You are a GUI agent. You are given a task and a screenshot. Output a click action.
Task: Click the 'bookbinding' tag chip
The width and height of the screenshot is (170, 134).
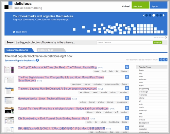(114, 122)
